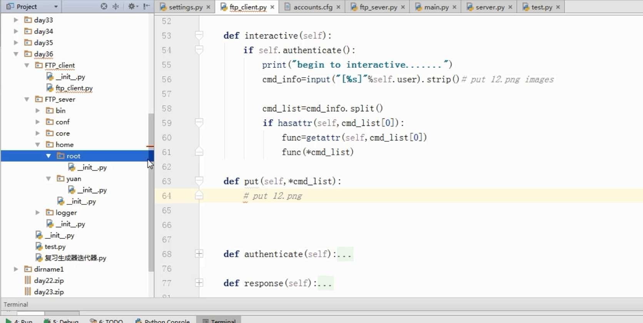Close the main.py tab
Image resolution: width=643 pixels, height=323 pixels.
coord(454,7)
